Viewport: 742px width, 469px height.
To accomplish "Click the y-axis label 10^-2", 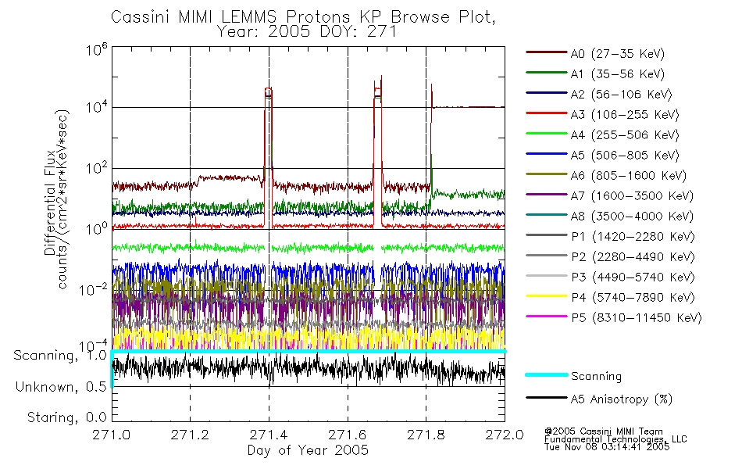I will pyautogui.click(x=94, y=289).
